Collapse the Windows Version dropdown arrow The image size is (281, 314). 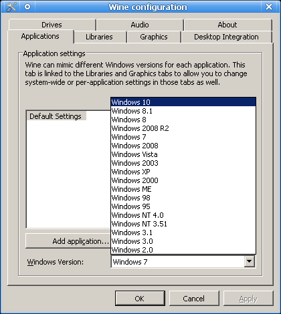(x=250, y=261)
